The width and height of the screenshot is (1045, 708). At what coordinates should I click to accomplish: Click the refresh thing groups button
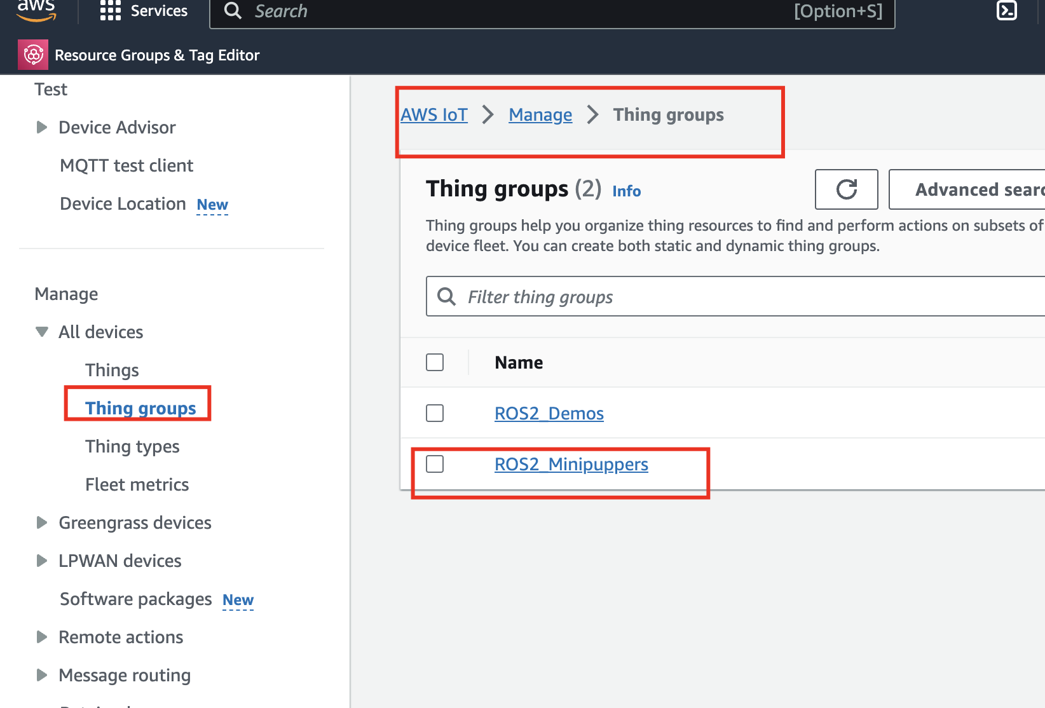(x=846, y=189)
